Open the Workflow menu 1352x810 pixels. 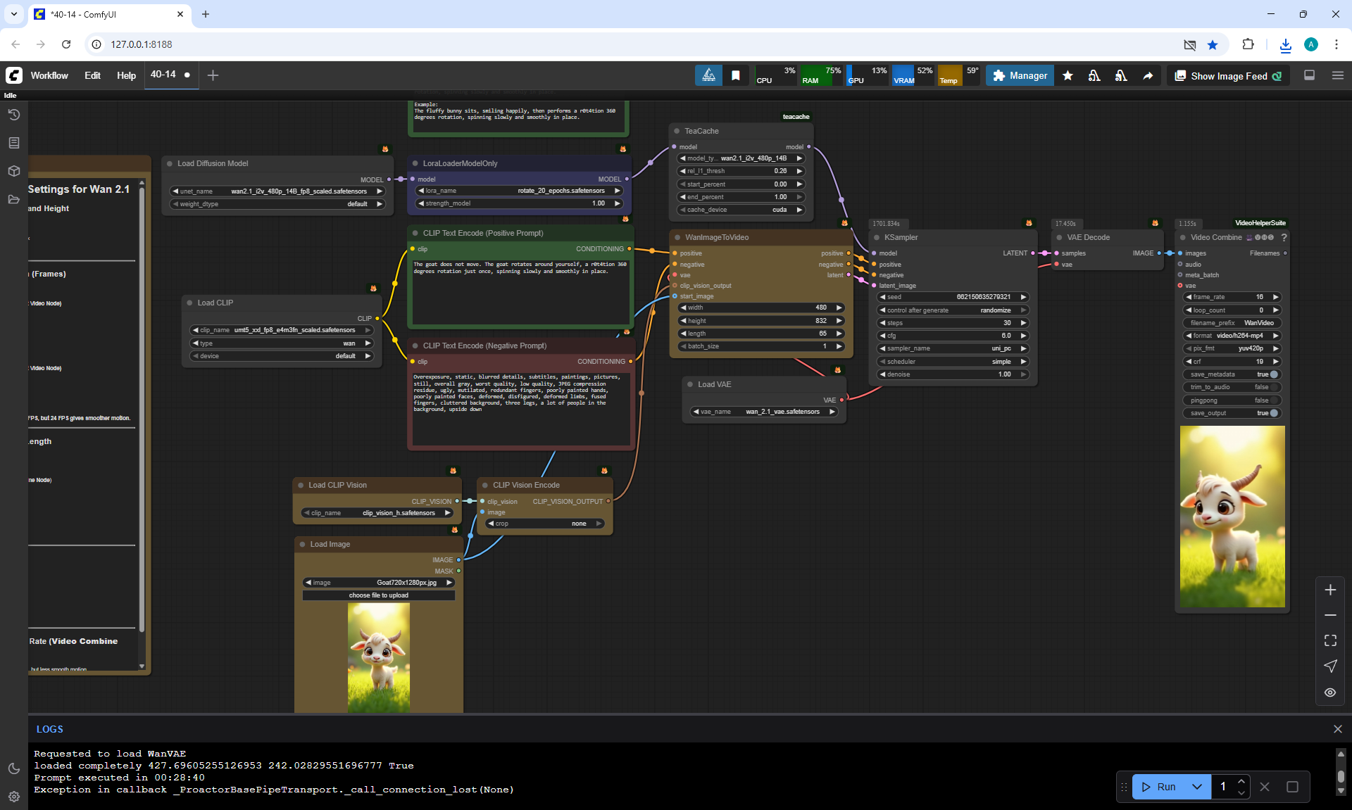(49, 75)
